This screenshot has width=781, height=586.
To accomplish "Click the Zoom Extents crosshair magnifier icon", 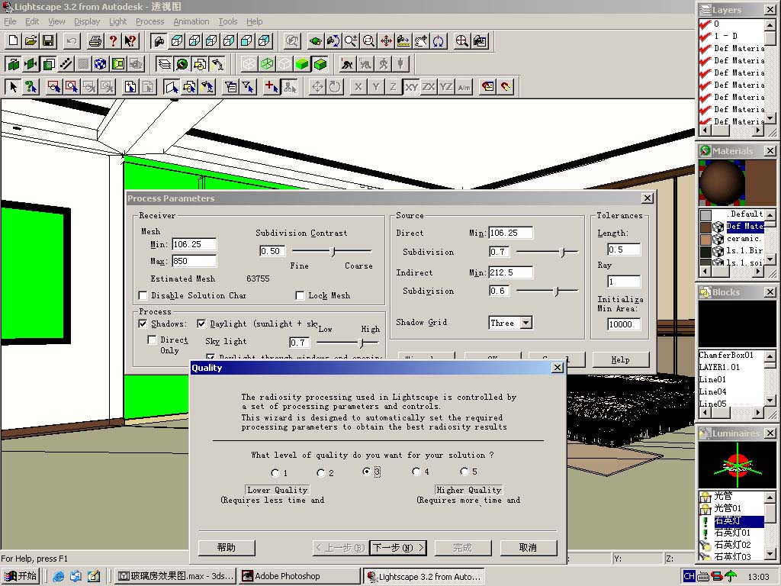I will coord(461,41).
